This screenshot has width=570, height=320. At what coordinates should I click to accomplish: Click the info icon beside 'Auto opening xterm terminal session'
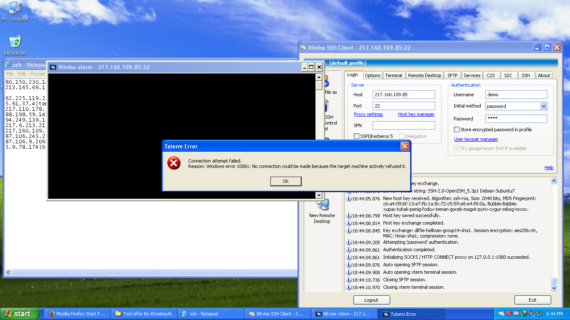tap(349, 272)
